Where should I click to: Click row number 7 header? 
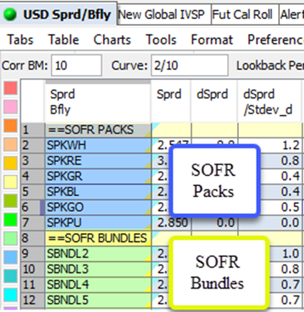coord(33,223)
